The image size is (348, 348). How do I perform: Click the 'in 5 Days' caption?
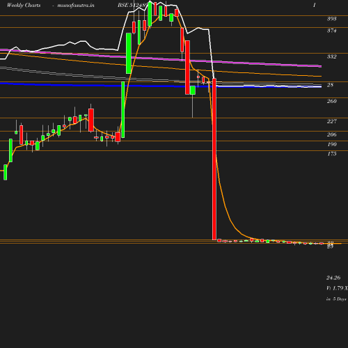point(336,299)
